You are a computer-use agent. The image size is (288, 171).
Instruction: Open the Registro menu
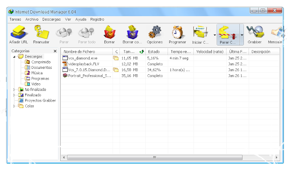click(97, 19)
